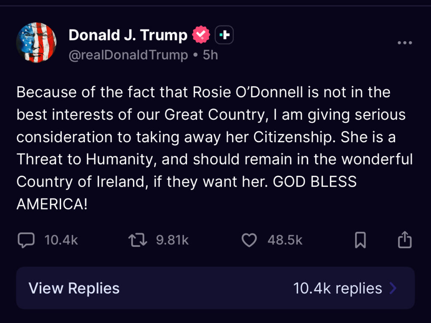Toggle the bookmark icon for this post
Image resolution: width=431 pixels, height=323 pixels.
pyautogui.click(x=360, y=240)
